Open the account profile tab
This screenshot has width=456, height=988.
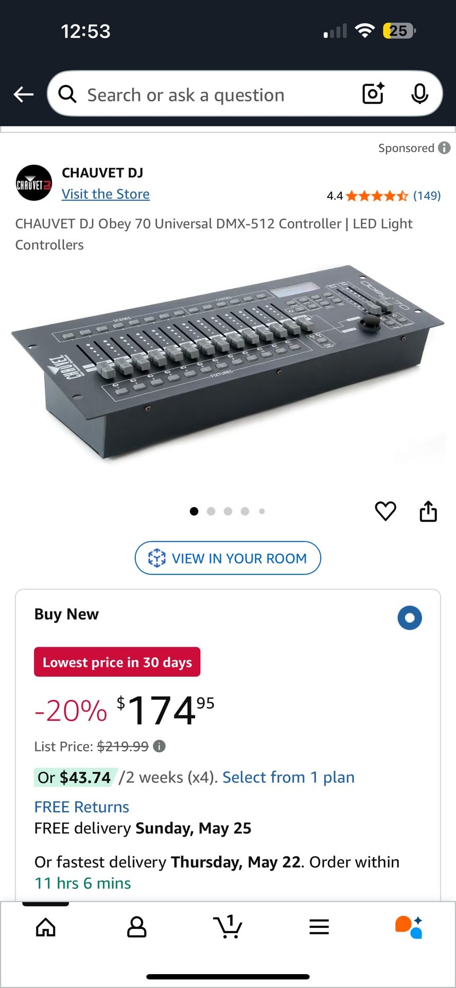(x=137, y=927)
